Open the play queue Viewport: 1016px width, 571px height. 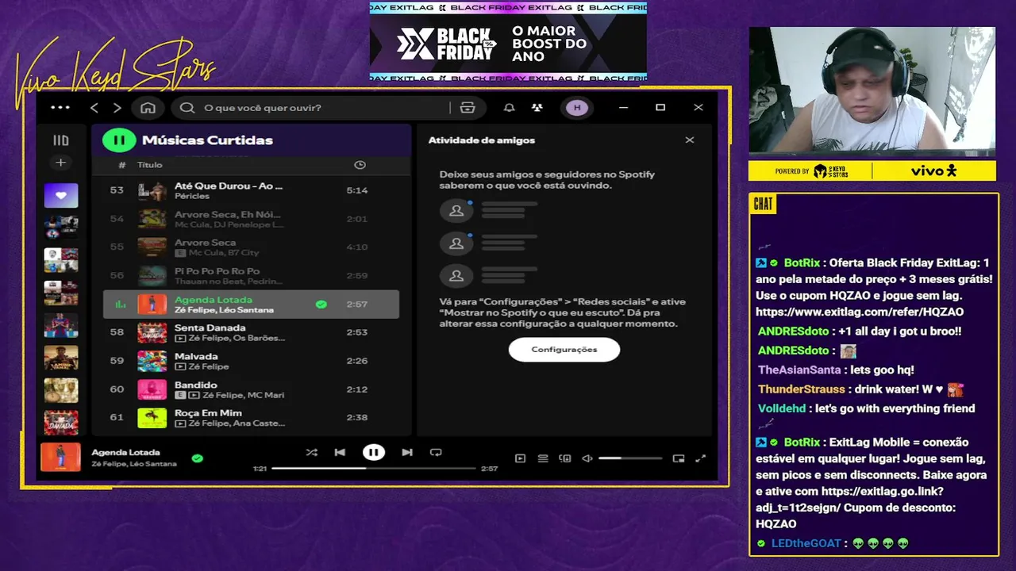click(x=543, y=458)
